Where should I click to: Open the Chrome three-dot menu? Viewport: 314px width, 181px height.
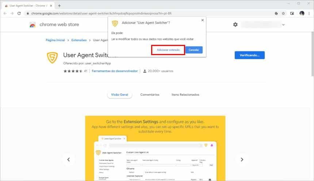click(309, 14)
